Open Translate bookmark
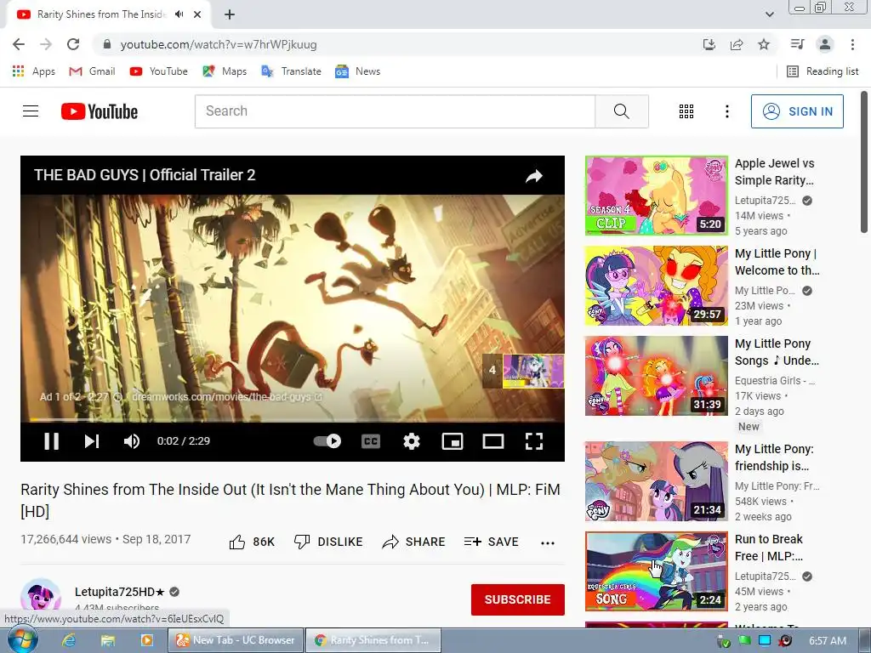The image size is (871, 653). pyautogui.click(x=292, y=71)
